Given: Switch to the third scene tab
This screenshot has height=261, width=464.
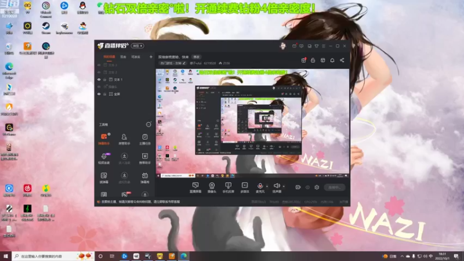Looking at the screenshot, I should coord(136,57).
